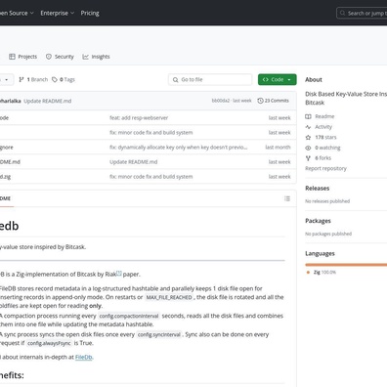Click the Readme book icon
This screenshot has width=387, height=387.
308,116
